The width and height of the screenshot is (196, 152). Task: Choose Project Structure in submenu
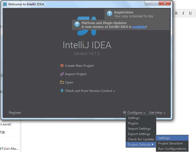pos(172,143)
